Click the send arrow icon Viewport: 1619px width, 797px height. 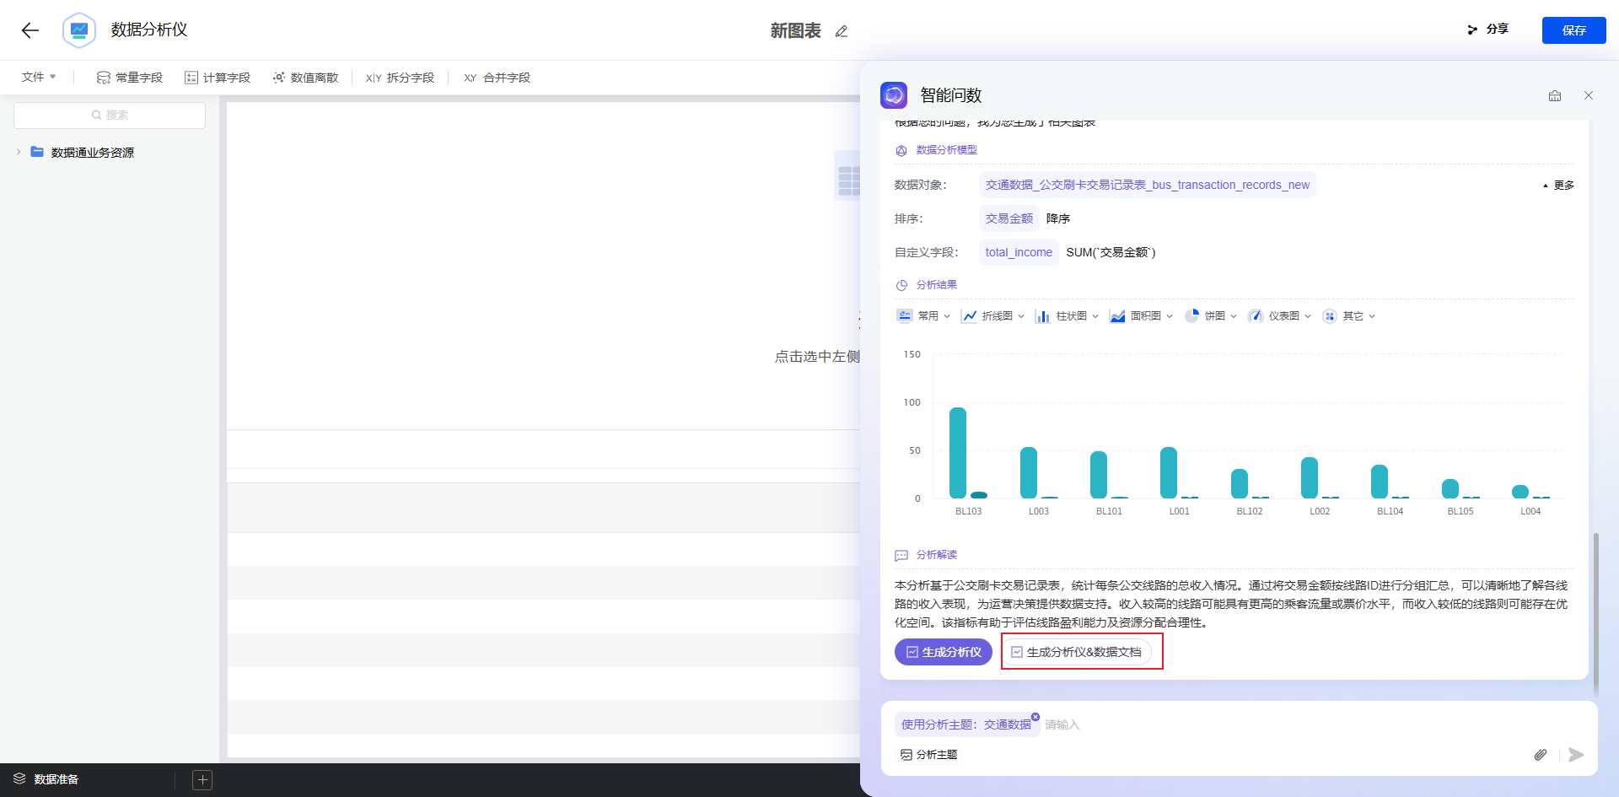coord(1575,755)
